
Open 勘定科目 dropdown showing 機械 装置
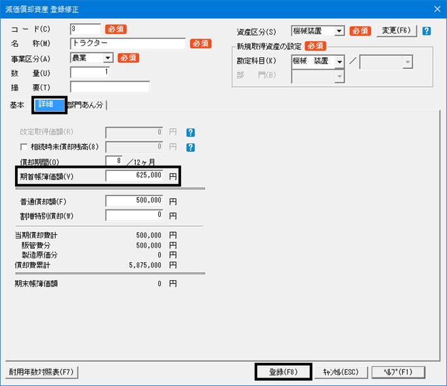tap(339, 62)
